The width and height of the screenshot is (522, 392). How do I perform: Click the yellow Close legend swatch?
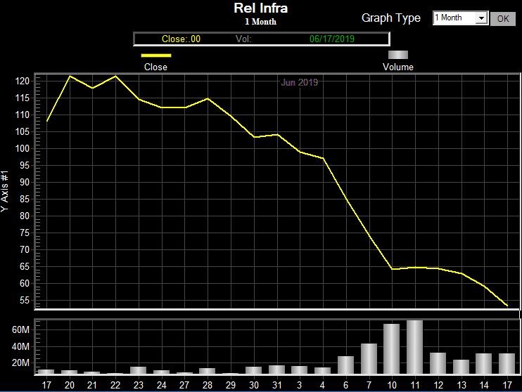156,55
